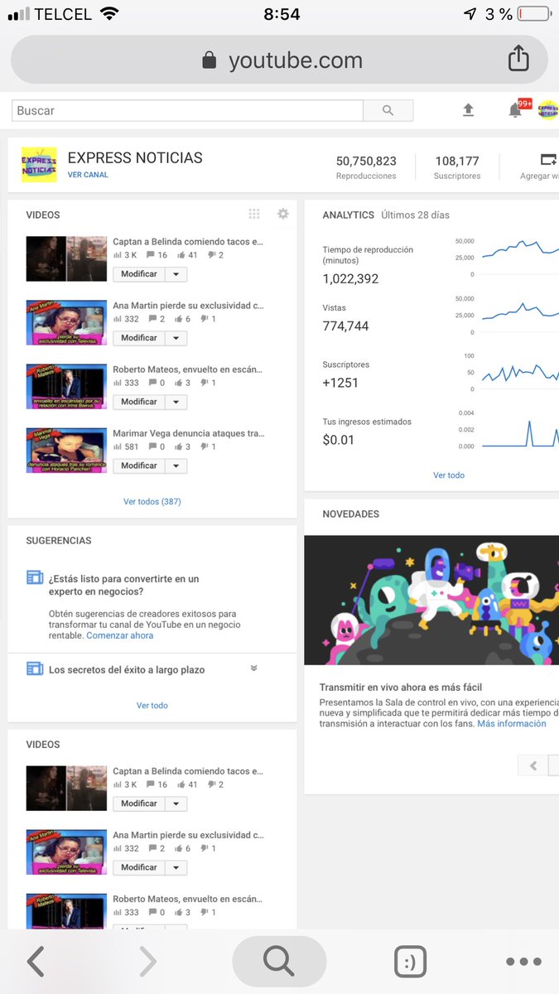Click Modificar for Roberto Mateos in top Videos widget
Screen dimensions: 559x994
pos(139,402)
